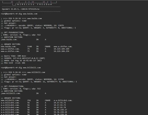
Task: Click the WIRELESS FREEDOM banner text
Action: [34, 4]
